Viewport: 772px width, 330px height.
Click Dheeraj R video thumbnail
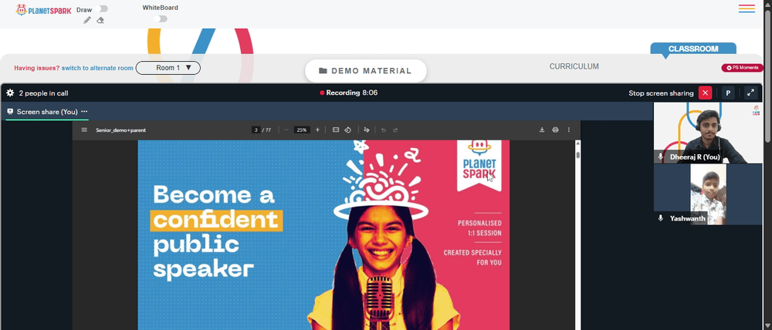707,133
